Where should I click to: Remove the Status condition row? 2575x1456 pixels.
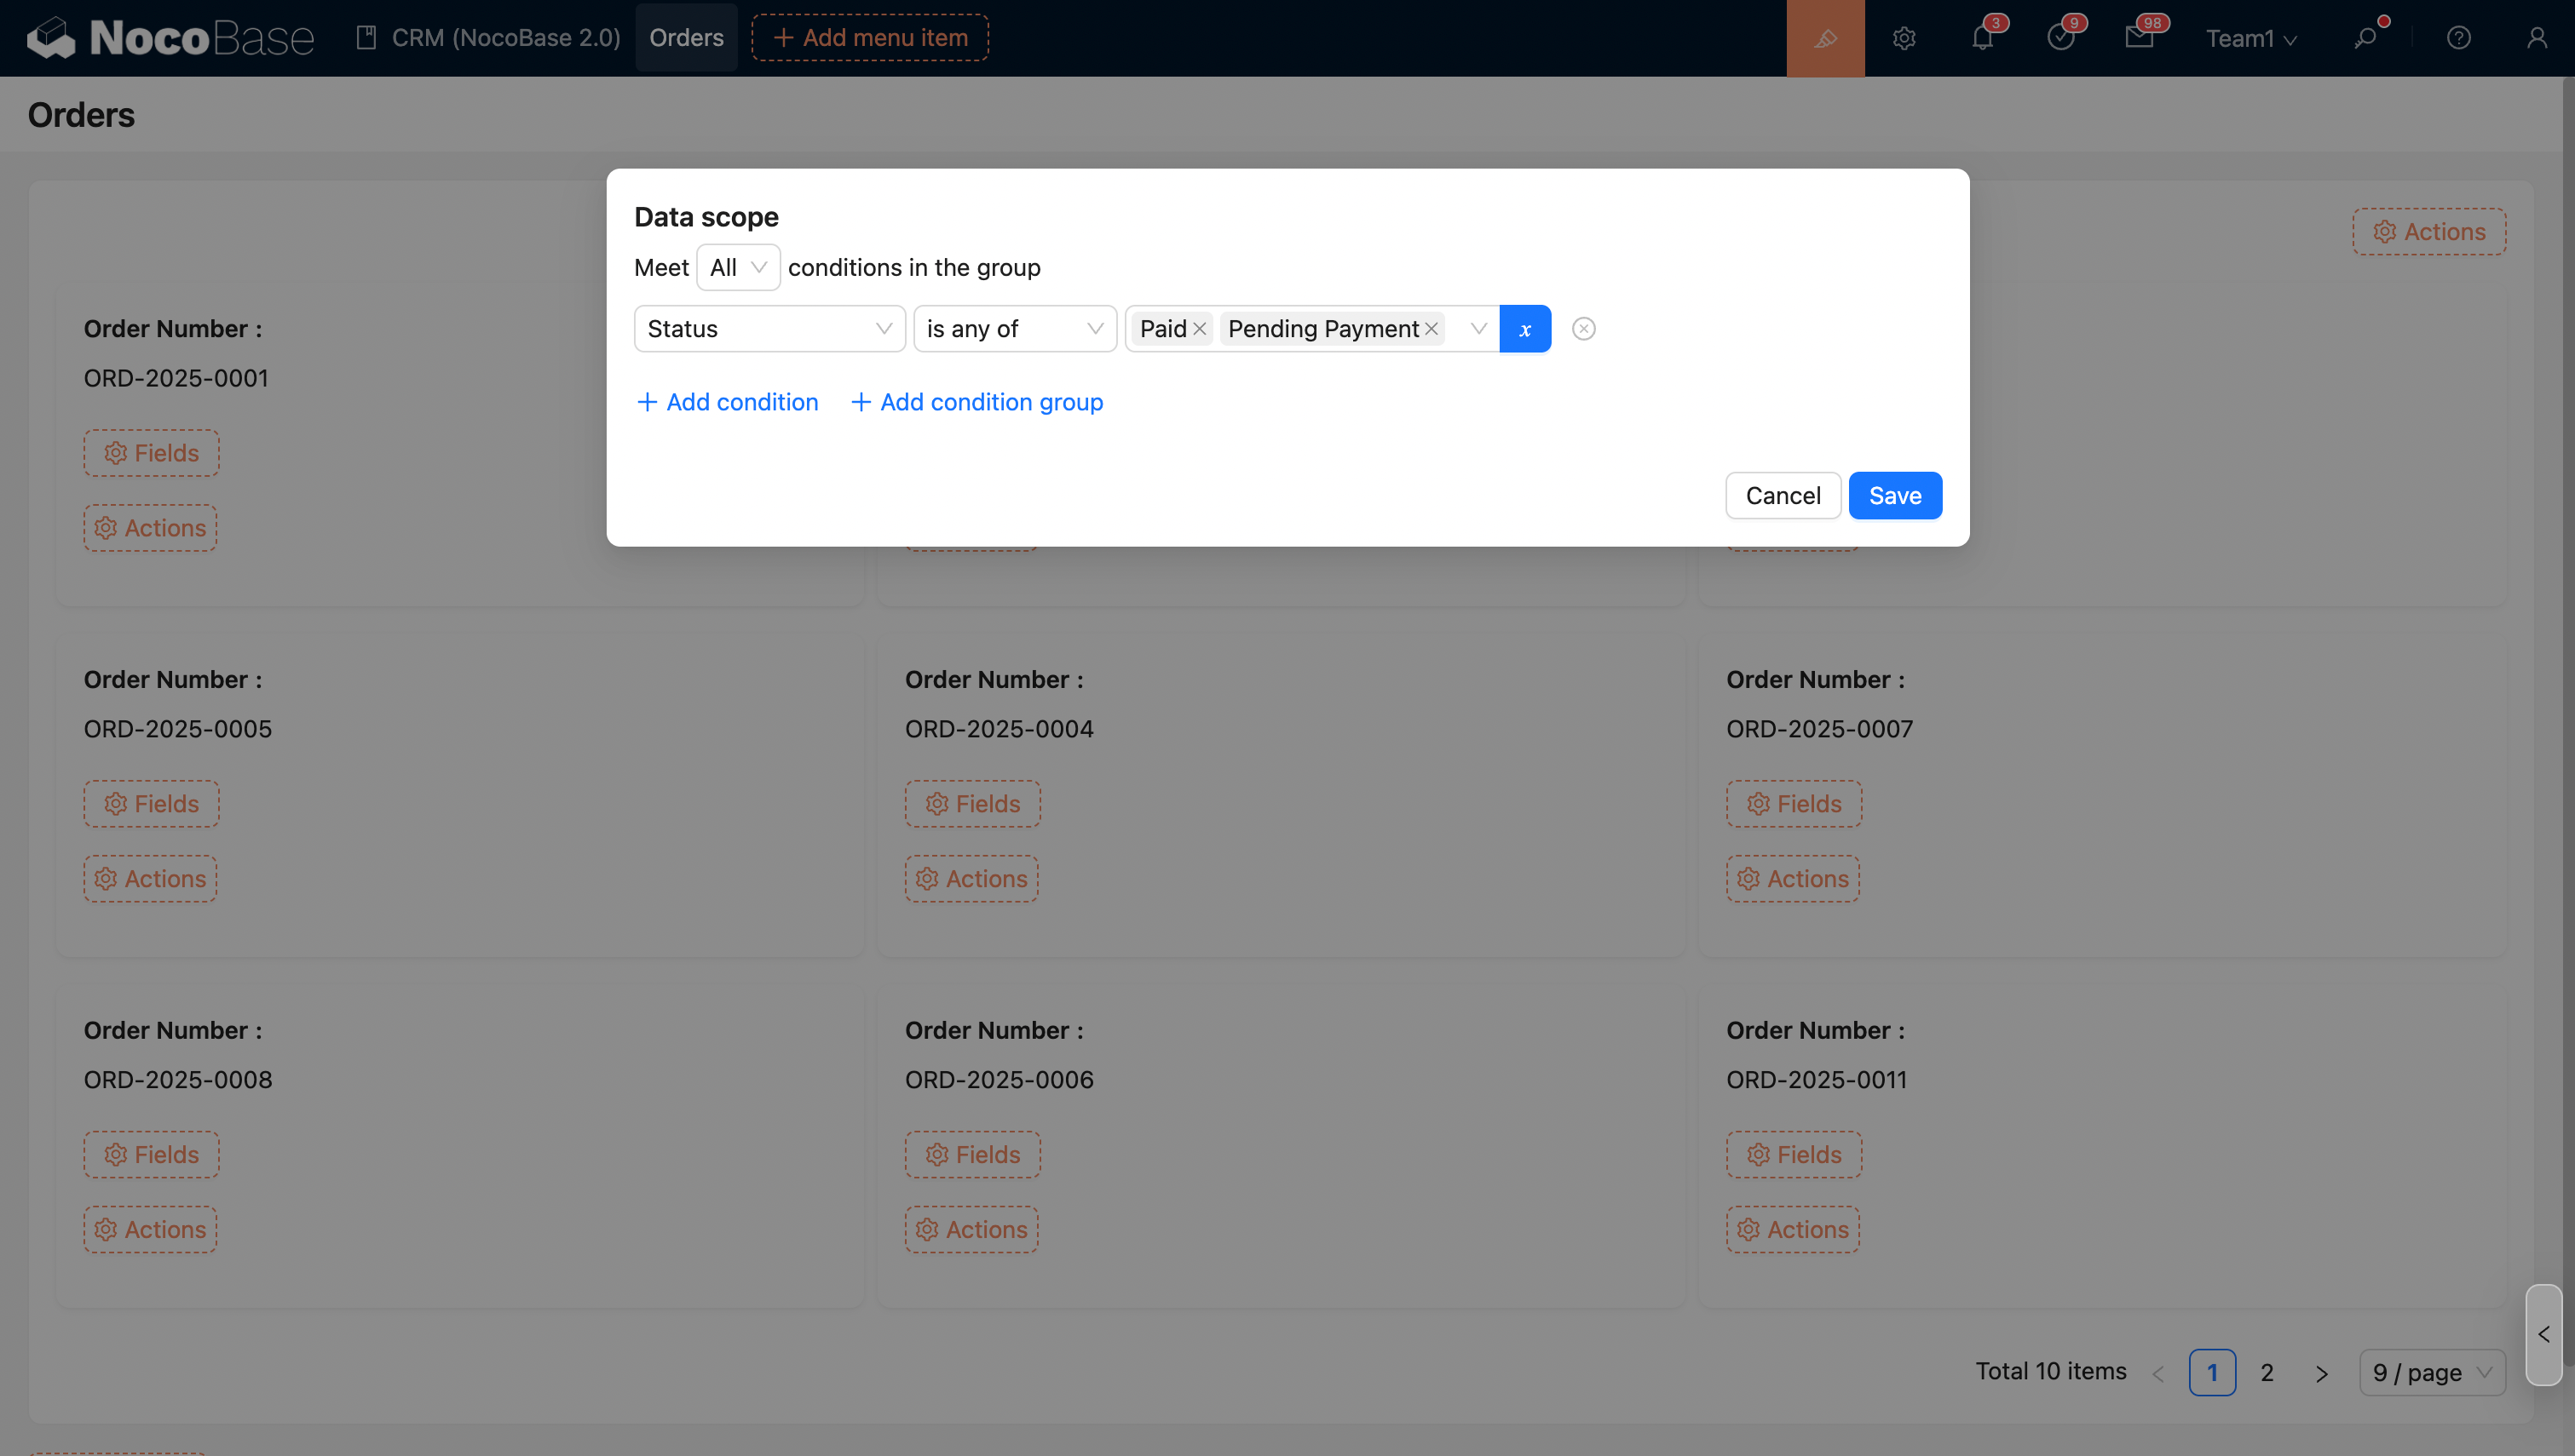(1582, 329)
